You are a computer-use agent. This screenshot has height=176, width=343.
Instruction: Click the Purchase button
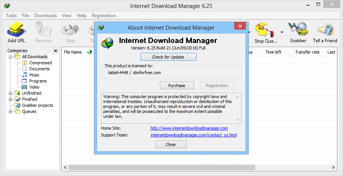coord(177,86)
